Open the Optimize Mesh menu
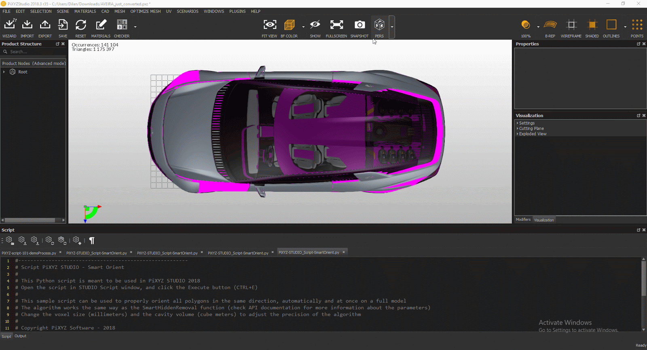Screen dimensions: 647x350 point(145,11)
